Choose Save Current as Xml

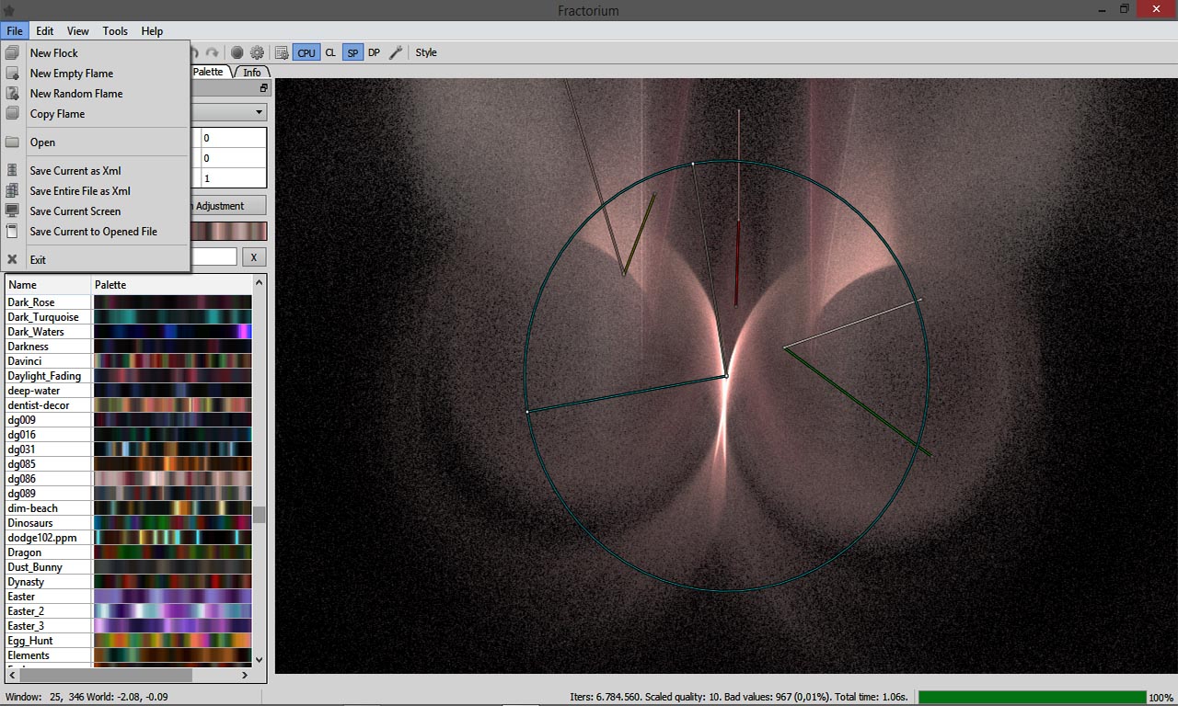[75, 171]
